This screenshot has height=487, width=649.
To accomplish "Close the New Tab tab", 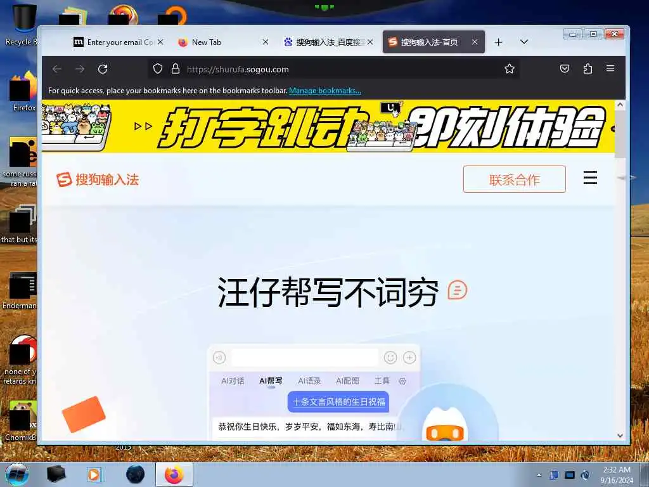I will click(266, 42).
